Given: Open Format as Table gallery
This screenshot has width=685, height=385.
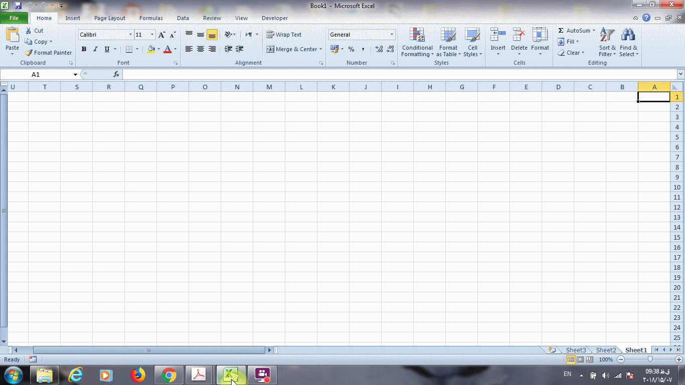Looking at the screenshot, I should coord(448,42).
